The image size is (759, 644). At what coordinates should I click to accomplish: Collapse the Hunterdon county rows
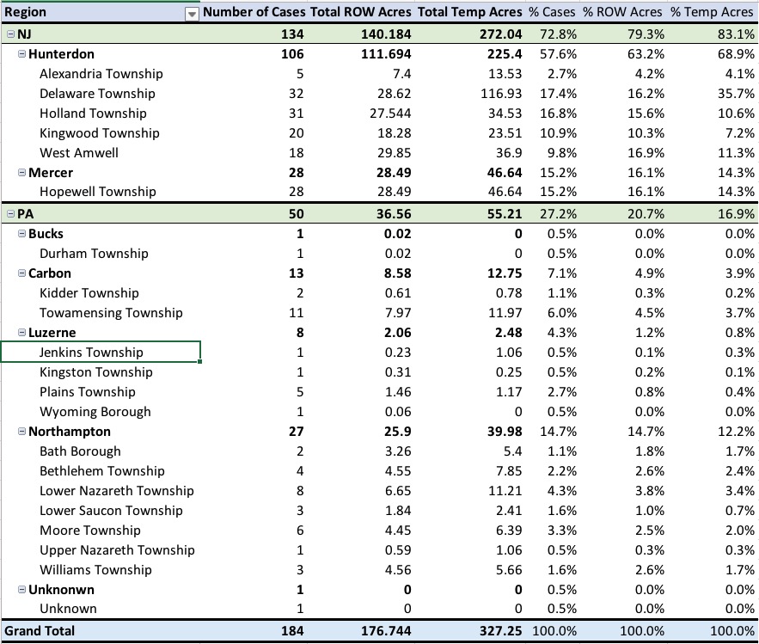[22, 53]
